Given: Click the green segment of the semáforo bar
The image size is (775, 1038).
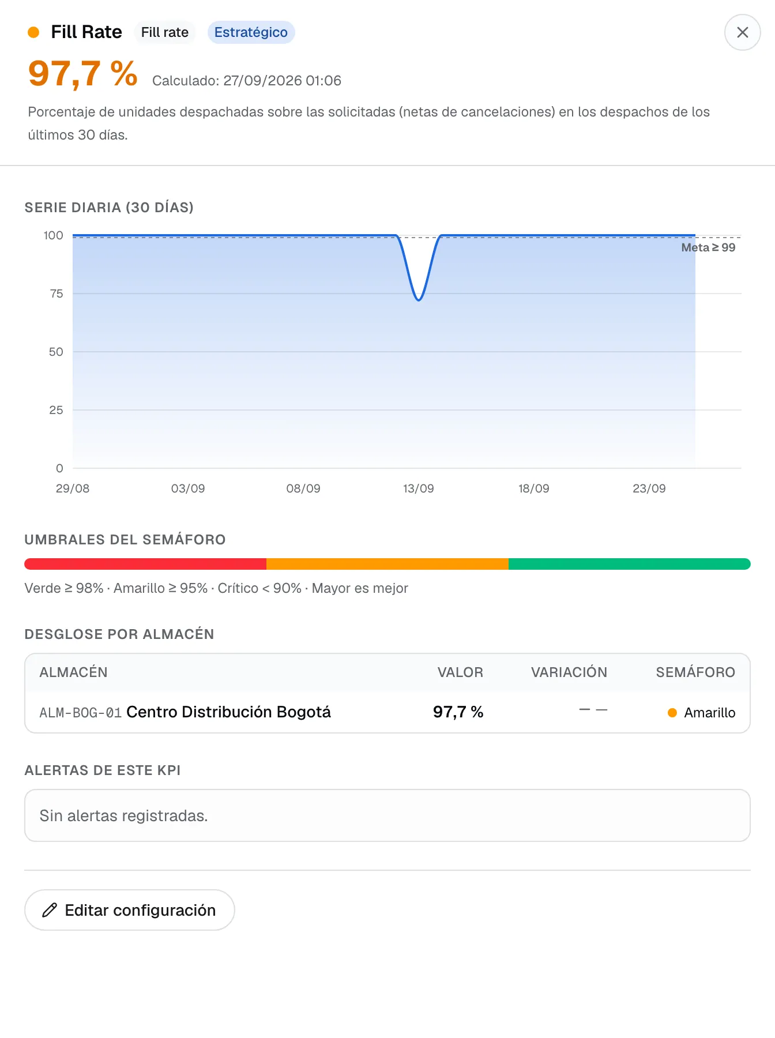Looking at the screenshot, I should coord(630,564).
